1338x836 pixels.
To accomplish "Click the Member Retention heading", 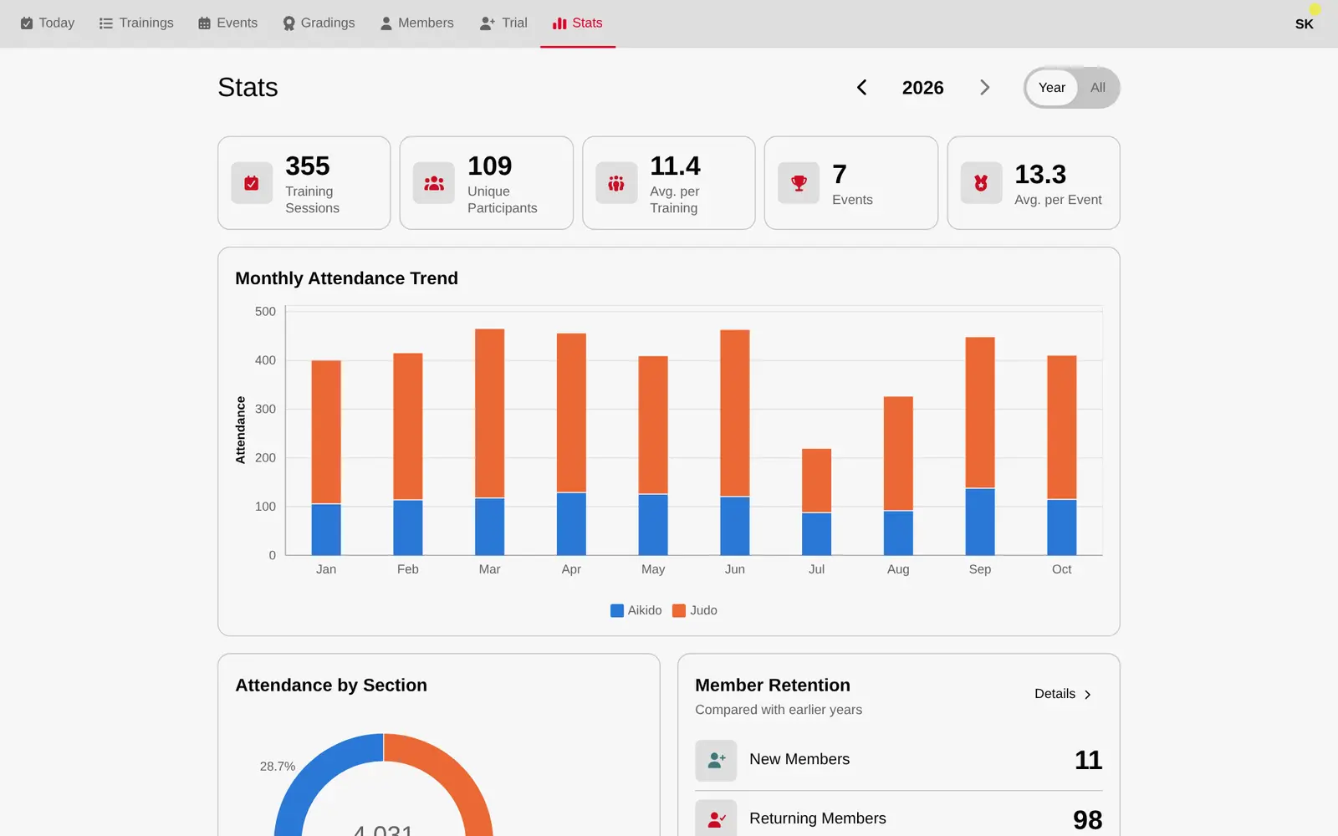I will [x=772, y=686].
